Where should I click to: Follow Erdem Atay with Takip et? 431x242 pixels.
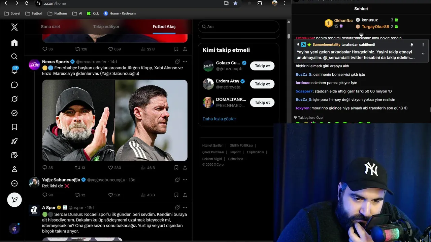point(262,84)
